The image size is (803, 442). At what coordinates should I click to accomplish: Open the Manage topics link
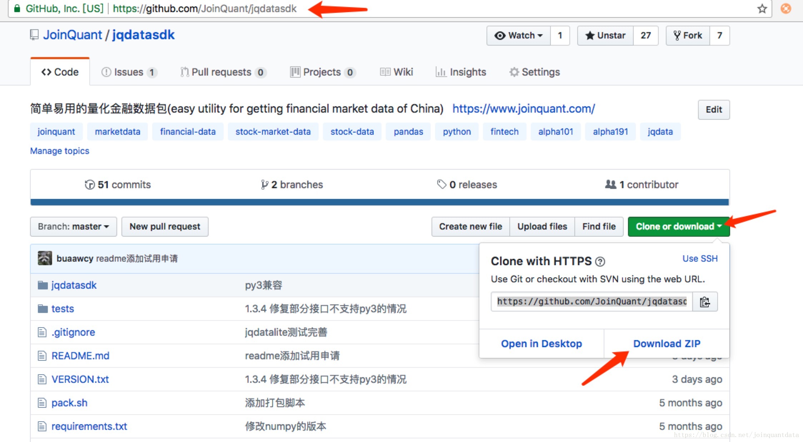pos(59,151)
